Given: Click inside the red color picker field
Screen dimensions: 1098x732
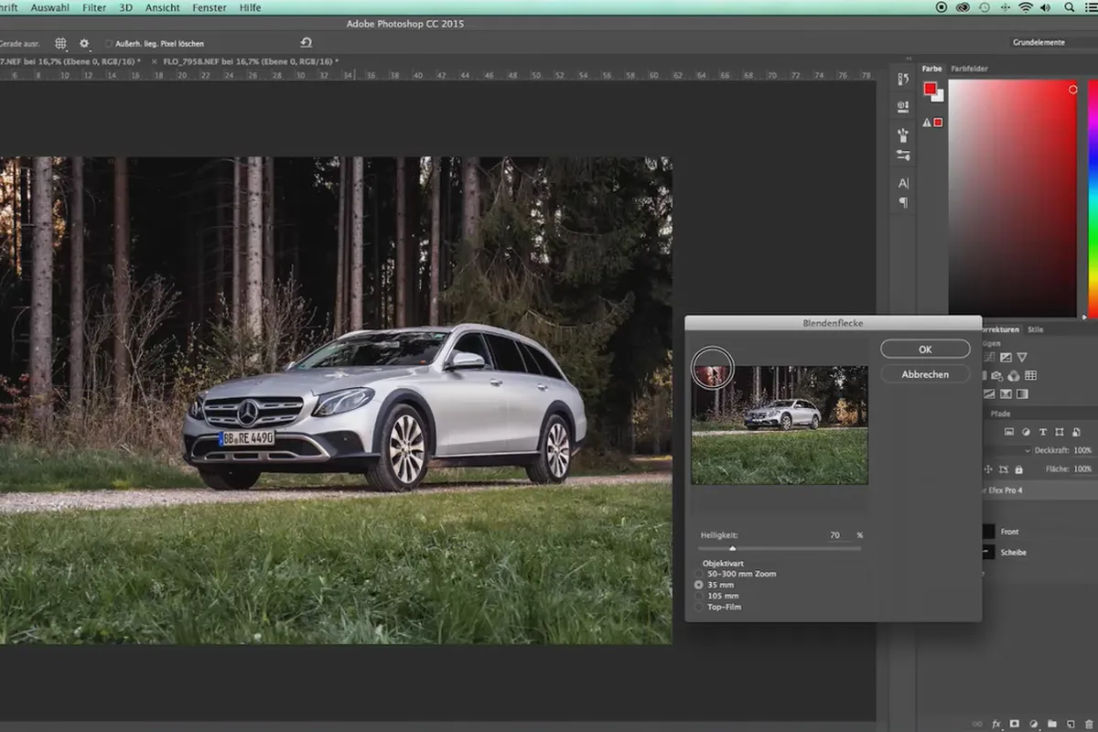Looking at the screenshot, I should [x=1013, y=198].
